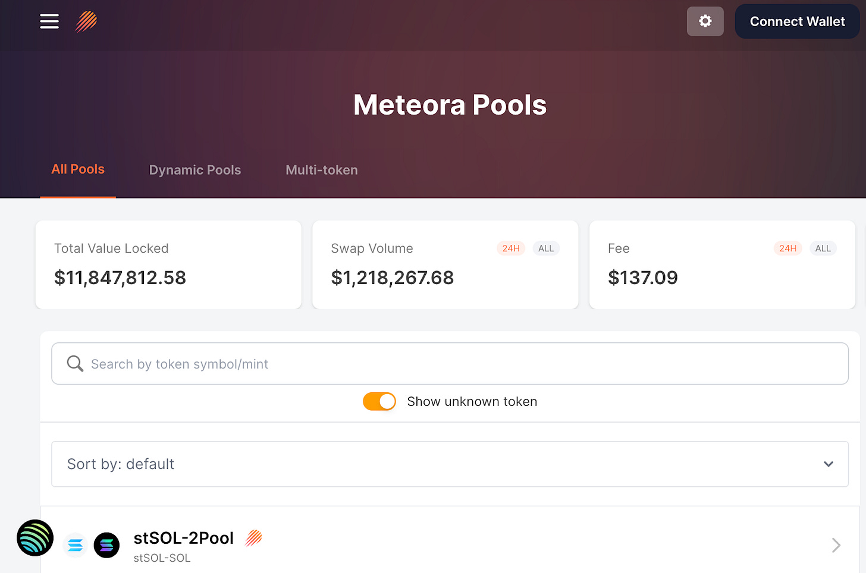Viewport: 866px width, 573px height.
Task: Click the Meteora badge next to stSOL-2Pool
Action: point(252,537)
